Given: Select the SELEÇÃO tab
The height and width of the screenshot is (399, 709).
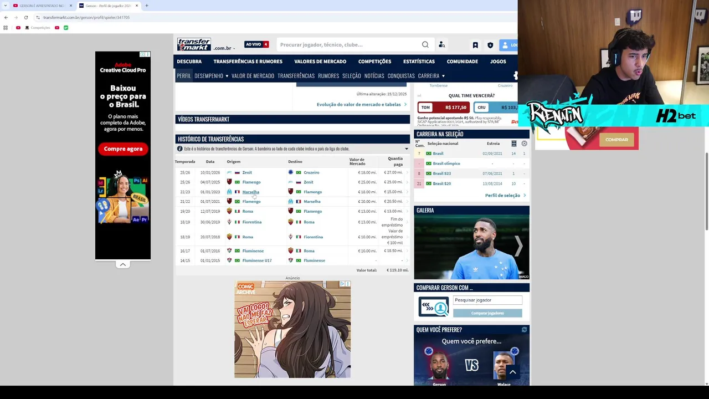Looking at the screenshot, I should 352,76.
